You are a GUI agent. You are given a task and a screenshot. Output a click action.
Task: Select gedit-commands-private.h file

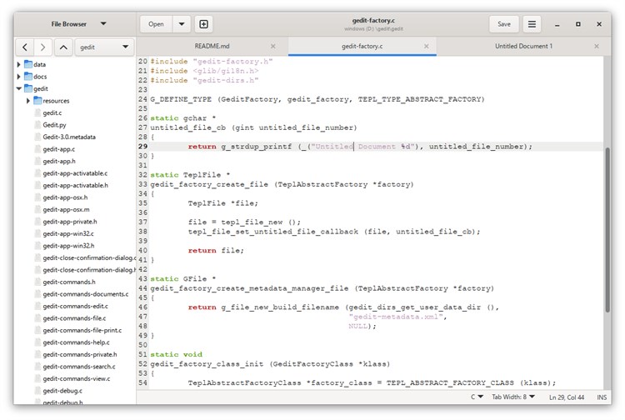(x=80, y=354)
